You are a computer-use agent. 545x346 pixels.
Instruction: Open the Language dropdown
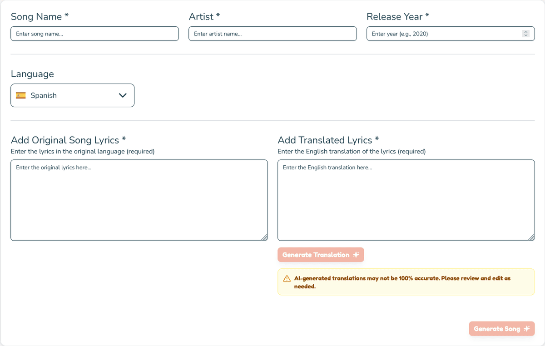pyautogui.click(x=72, y=95)
